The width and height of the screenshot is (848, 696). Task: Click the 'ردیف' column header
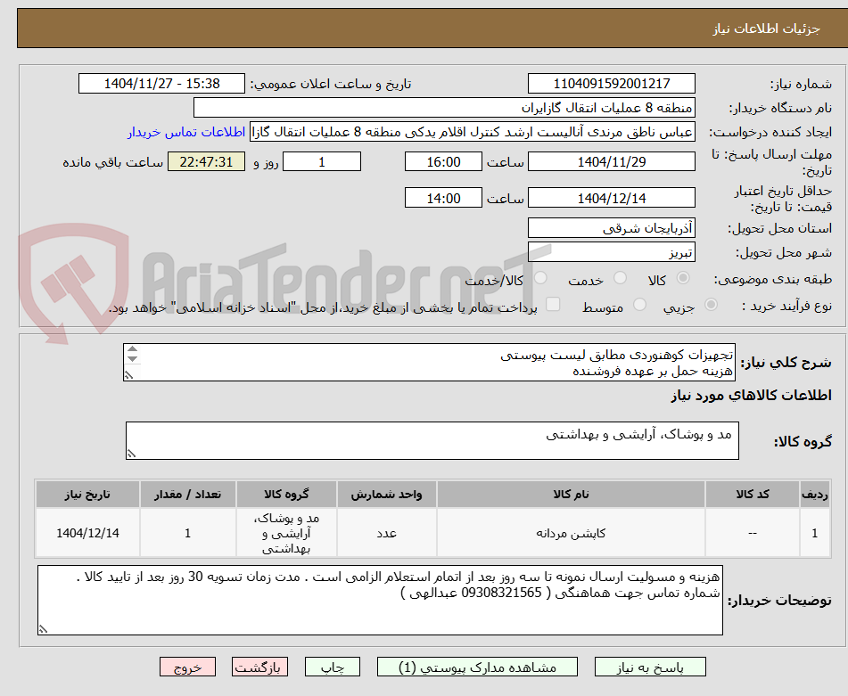[814, 495]
